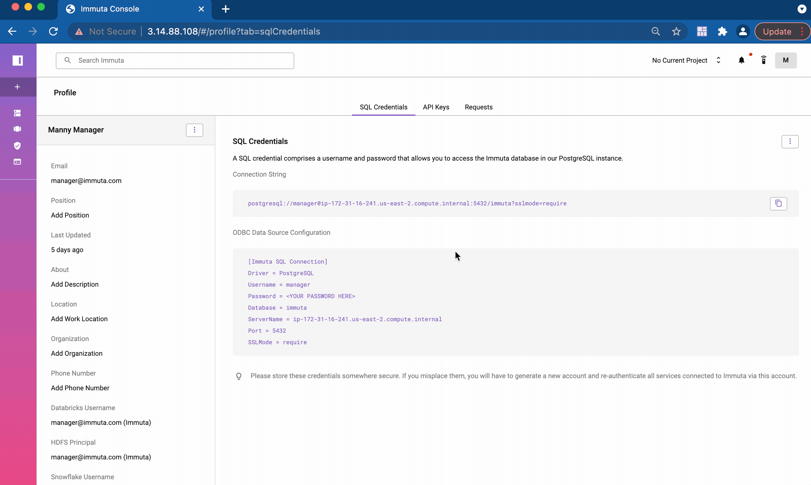
Task: Click the Databricks Username value
Action: pos(101,423)
